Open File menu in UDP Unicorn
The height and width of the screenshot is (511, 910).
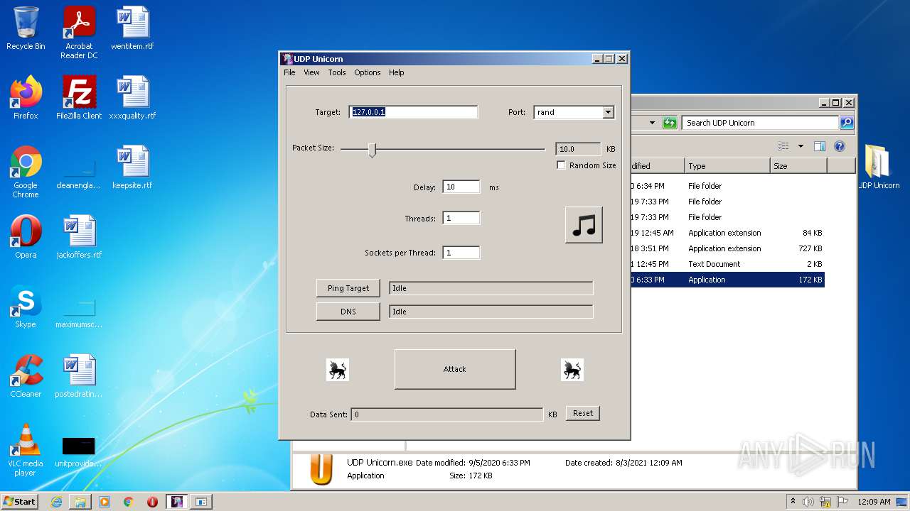(x=289, y=72)
